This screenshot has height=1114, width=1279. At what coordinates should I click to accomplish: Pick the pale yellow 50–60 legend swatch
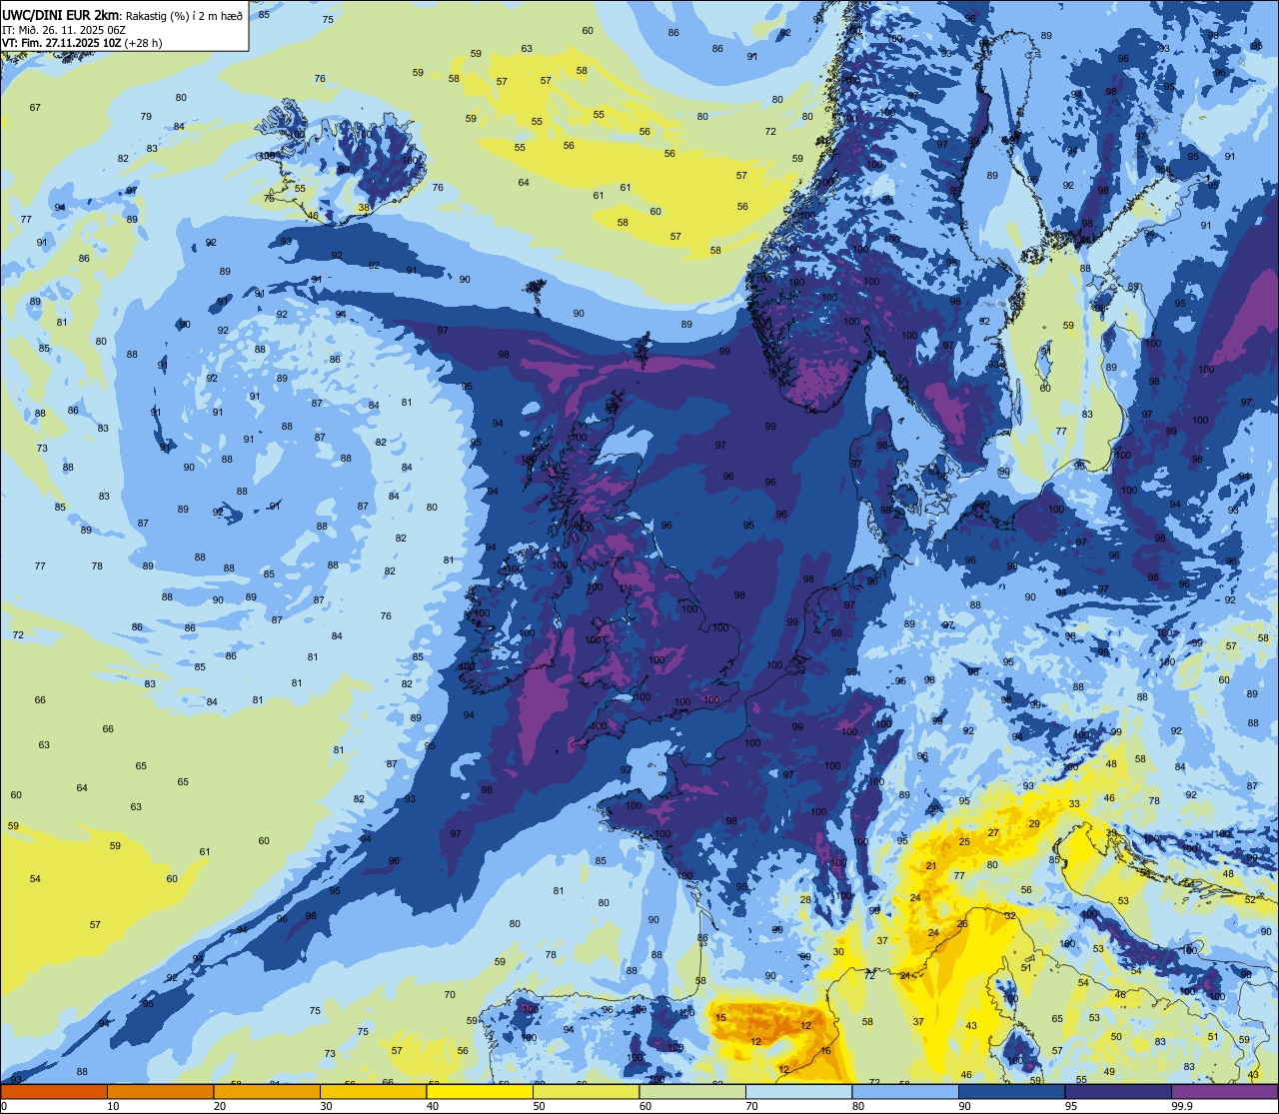tap(587, 1091)
